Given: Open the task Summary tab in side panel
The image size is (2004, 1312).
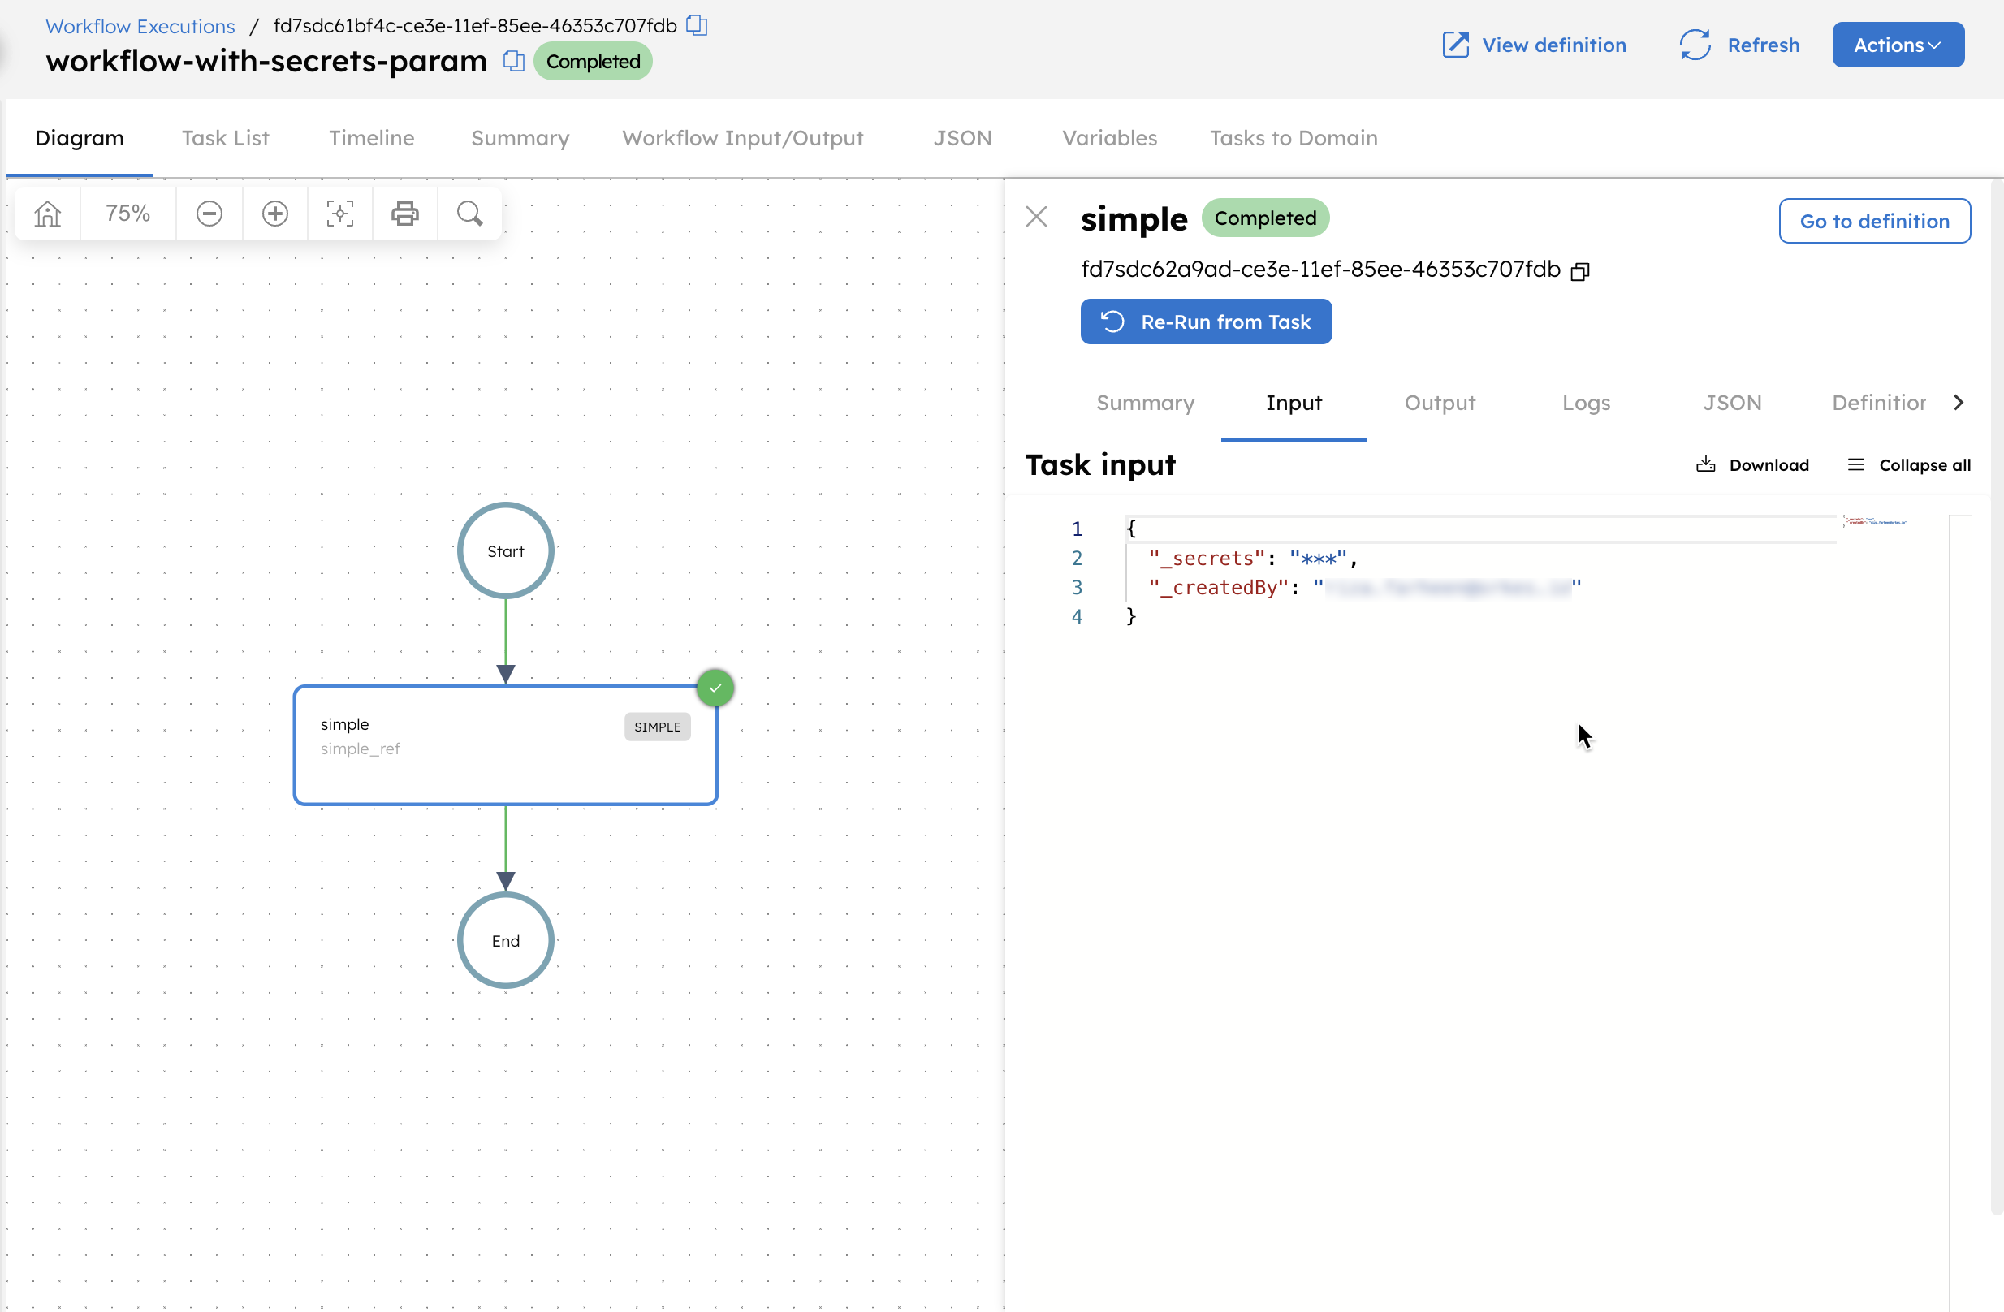Looking at the screenshot, I should pos(1145,403).
